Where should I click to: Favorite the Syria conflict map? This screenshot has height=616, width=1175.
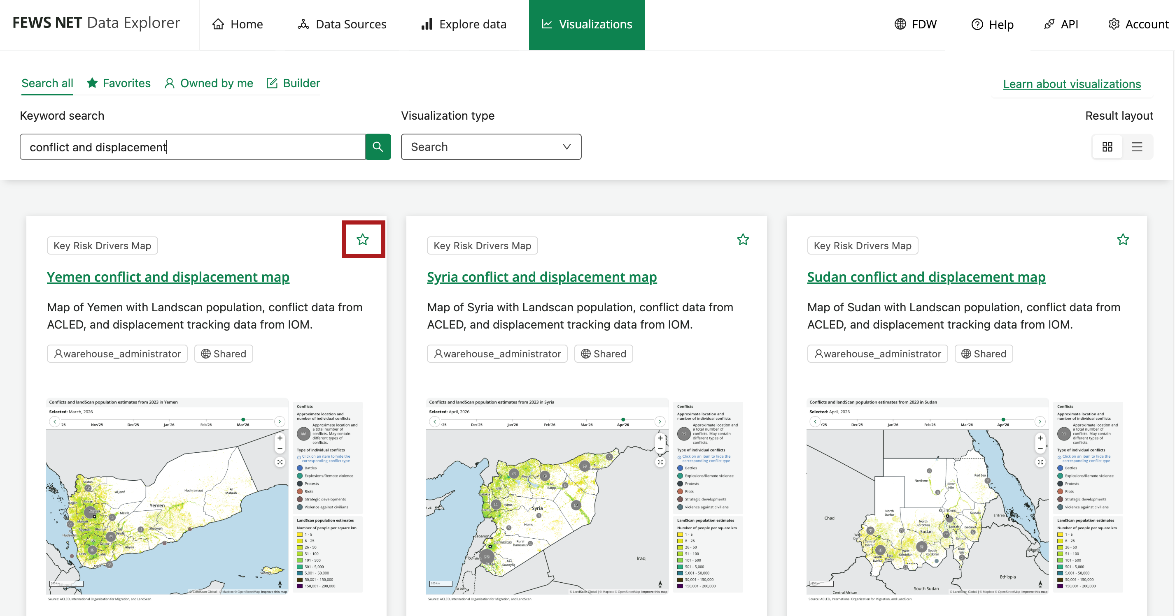[743, 239]
